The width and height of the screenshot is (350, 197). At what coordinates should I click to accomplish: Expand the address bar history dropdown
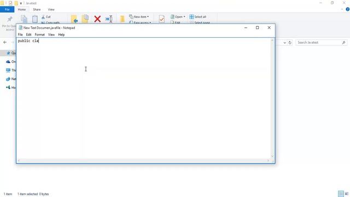coord(284,43)
